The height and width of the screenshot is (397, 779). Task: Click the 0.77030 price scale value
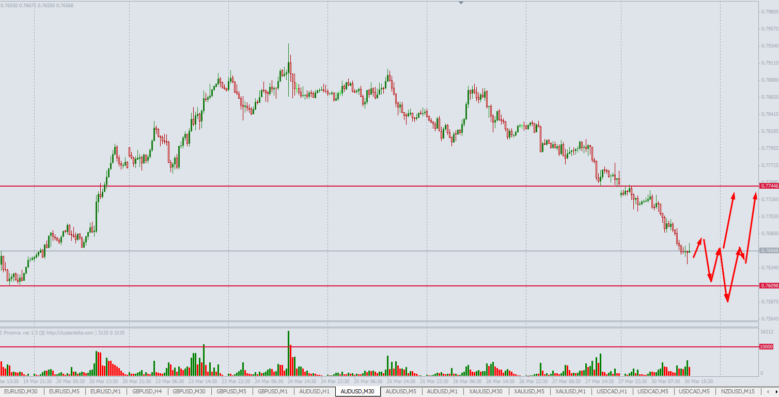769,216
